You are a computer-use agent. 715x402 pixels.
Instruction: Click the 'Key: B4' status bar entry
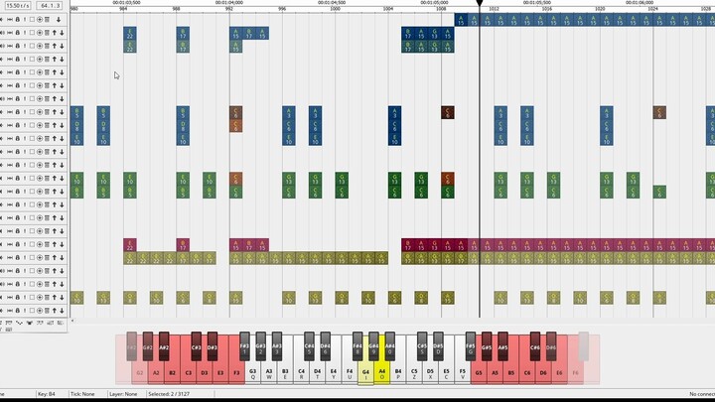tap(47, 394)
